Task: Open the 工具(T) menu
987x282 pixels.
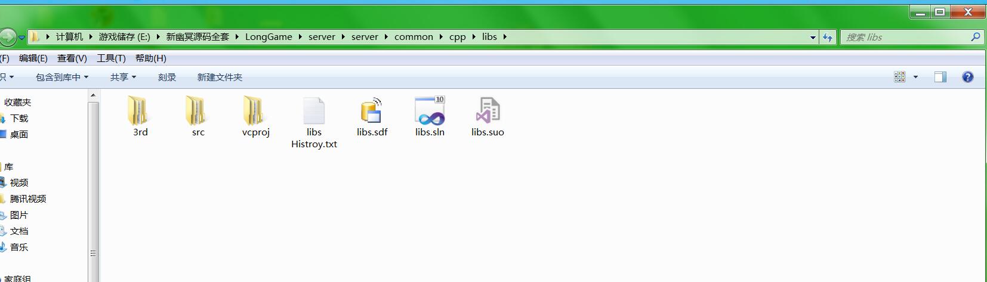Action: (111, 58)
